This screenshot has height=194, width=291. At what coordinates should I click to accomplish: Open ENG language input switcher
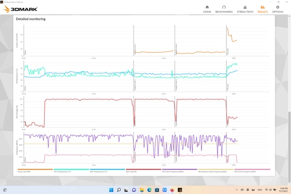260,190
